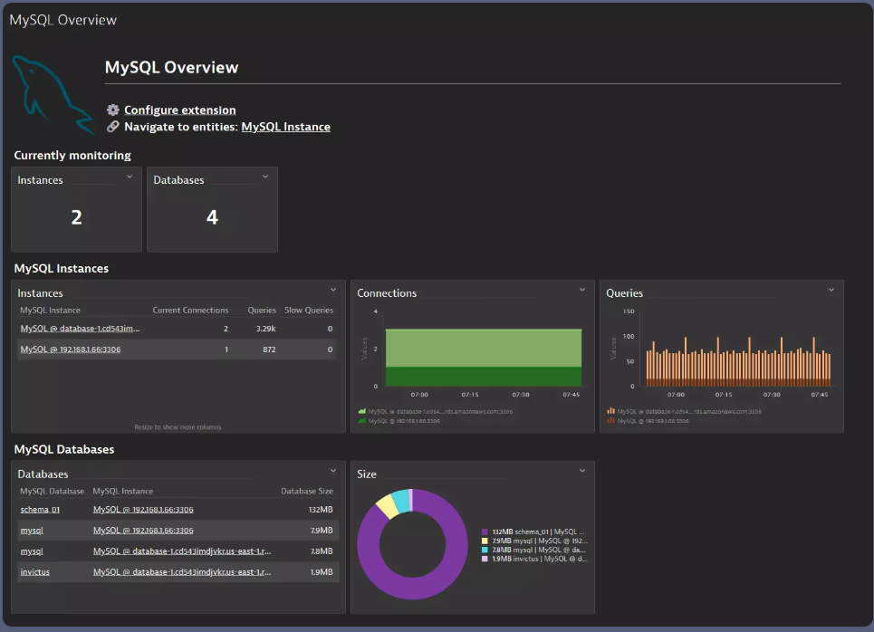Expand the Instances count tile menu chevron

tap(130, 177)
